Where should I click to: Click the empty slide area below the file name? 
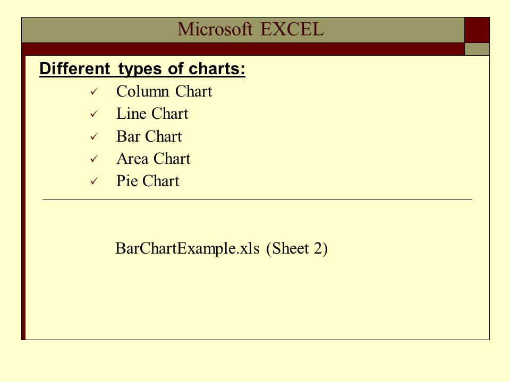click(257, 299)
